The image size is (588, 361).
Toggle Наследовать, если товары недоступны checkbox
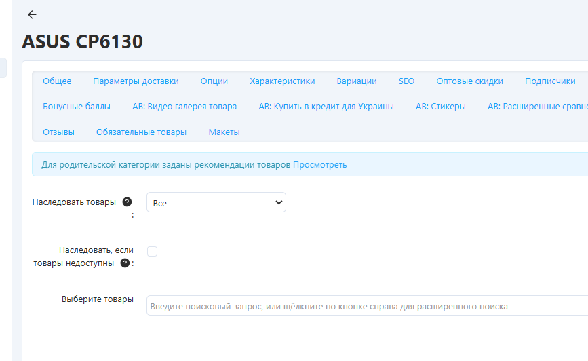152,252
